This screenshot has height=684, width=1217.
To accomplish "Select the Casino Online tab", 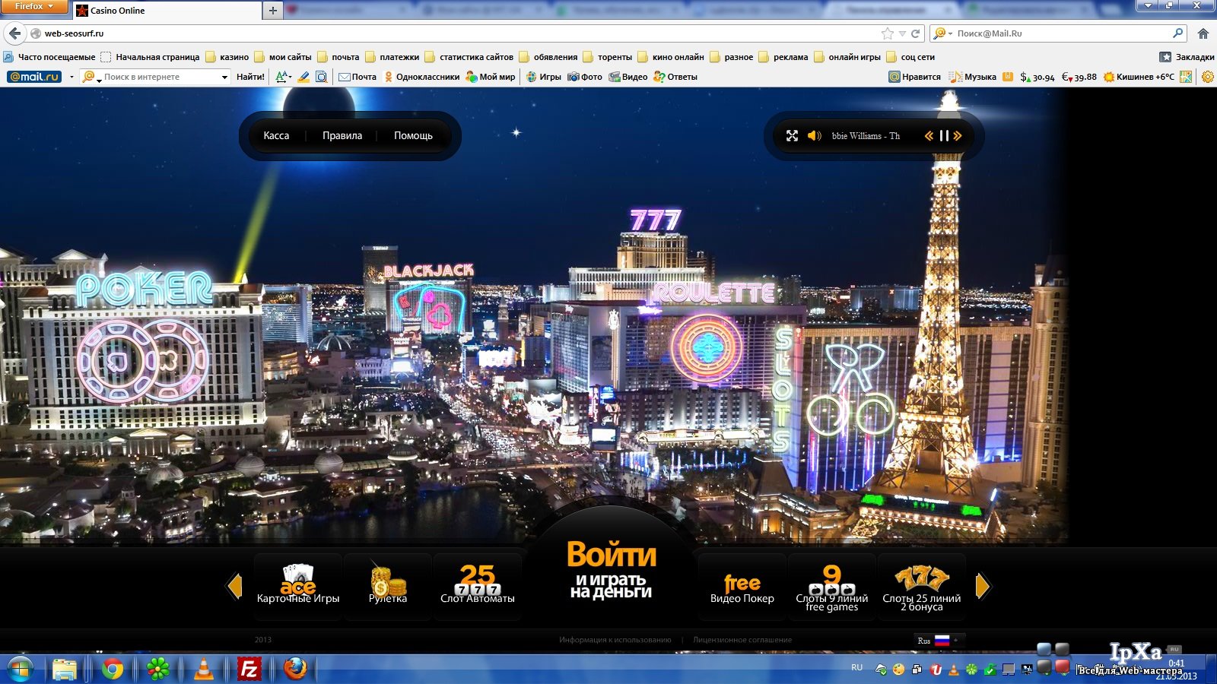I will 167,11.
